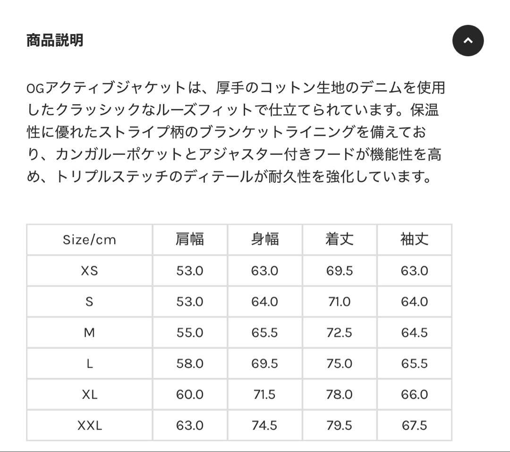Click the XS size row label
510x452 pixels.
coord(89,271)
